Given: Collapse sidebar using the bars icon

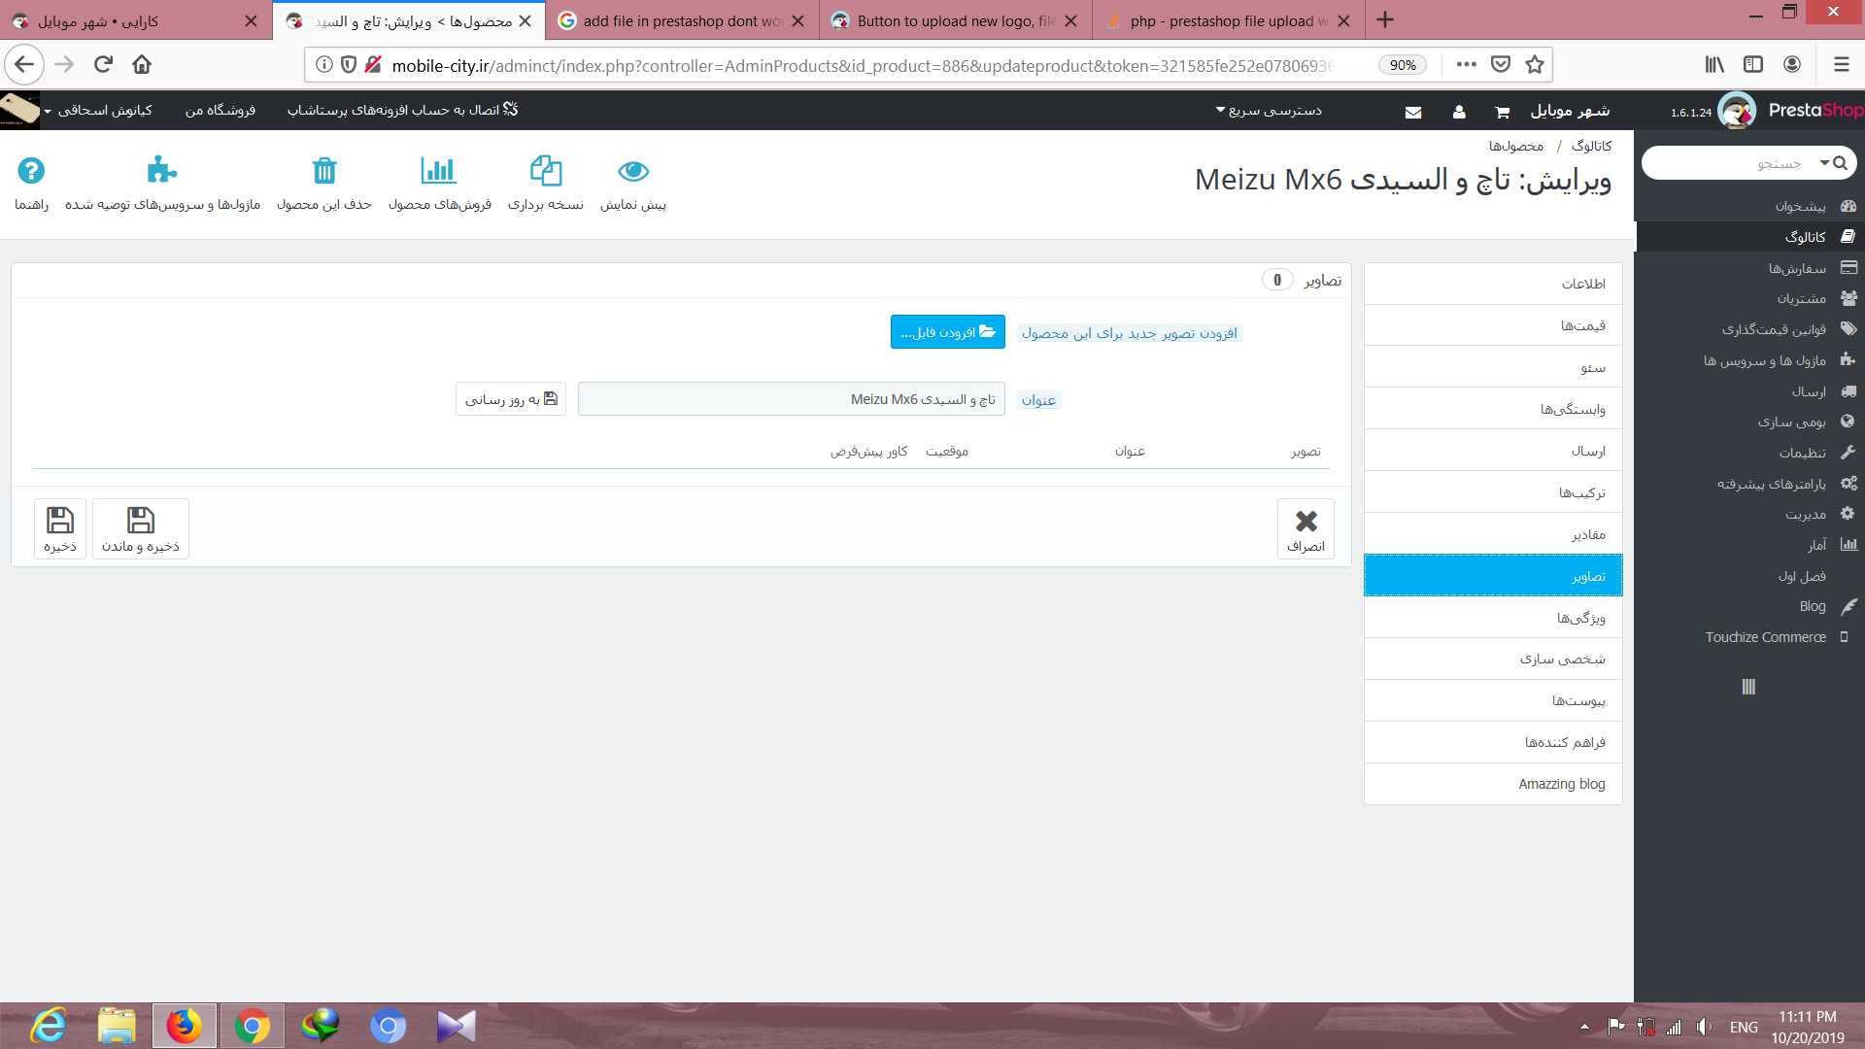Looking at the screenshot, I should (1748, 687).
